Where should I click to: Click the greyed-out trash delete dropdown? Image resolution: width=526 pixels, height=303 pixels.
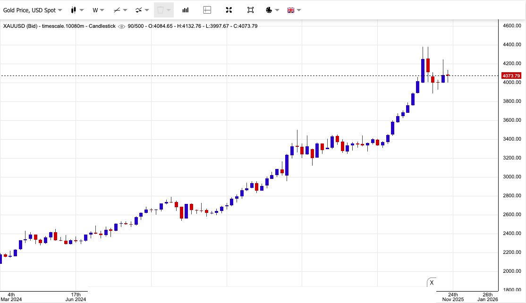click(163, 10)
